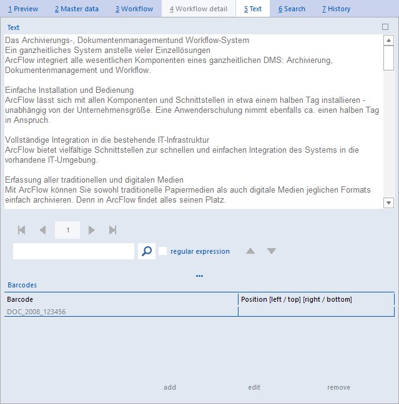Click line 'Vollständige Integration in die bestehende IT-Infrastruktur'
The image size is (399, 404).
pyautogui.click(x=107, y=140)
